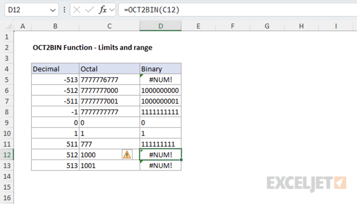
Task: Select Octal cell 0 in row 9
Action: (110, 122)
